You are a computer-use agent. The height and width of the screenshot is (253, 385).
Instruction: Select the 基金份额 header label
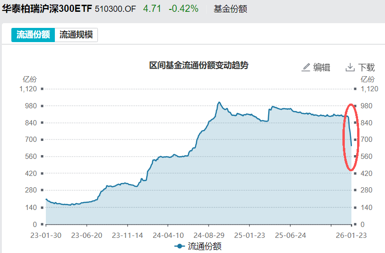pyautogui.click(x=230, y=9)
